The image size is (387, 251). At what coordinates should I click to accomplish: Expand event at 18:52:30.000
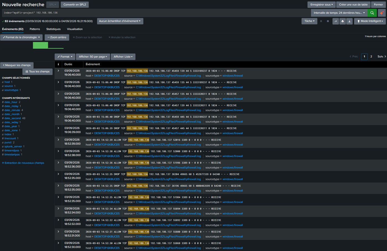click(x=58, y=243)
